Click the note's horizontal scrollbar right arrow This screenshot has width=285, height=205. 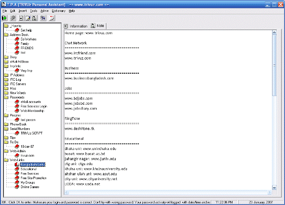click(269, 192)
